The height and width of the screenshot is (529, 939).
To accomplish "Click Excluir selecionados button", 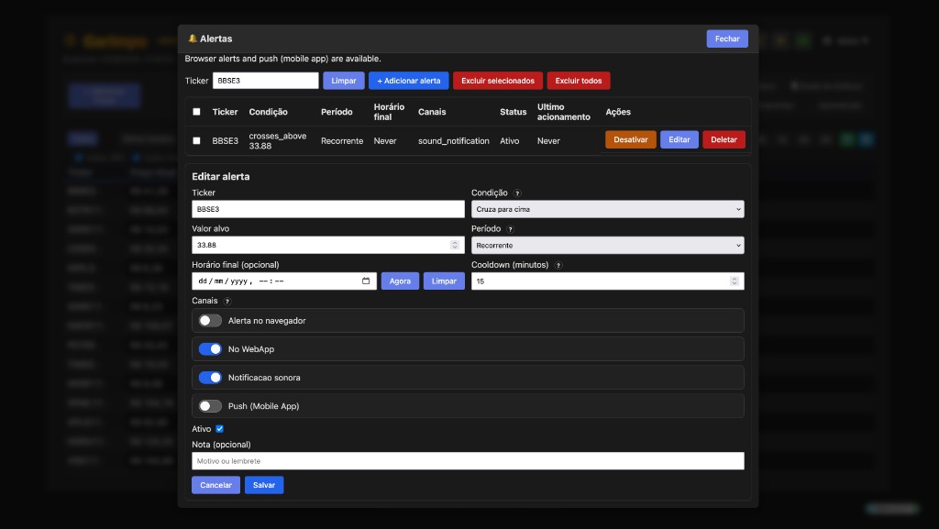I will pyautogui.click(x=498, y=81).
